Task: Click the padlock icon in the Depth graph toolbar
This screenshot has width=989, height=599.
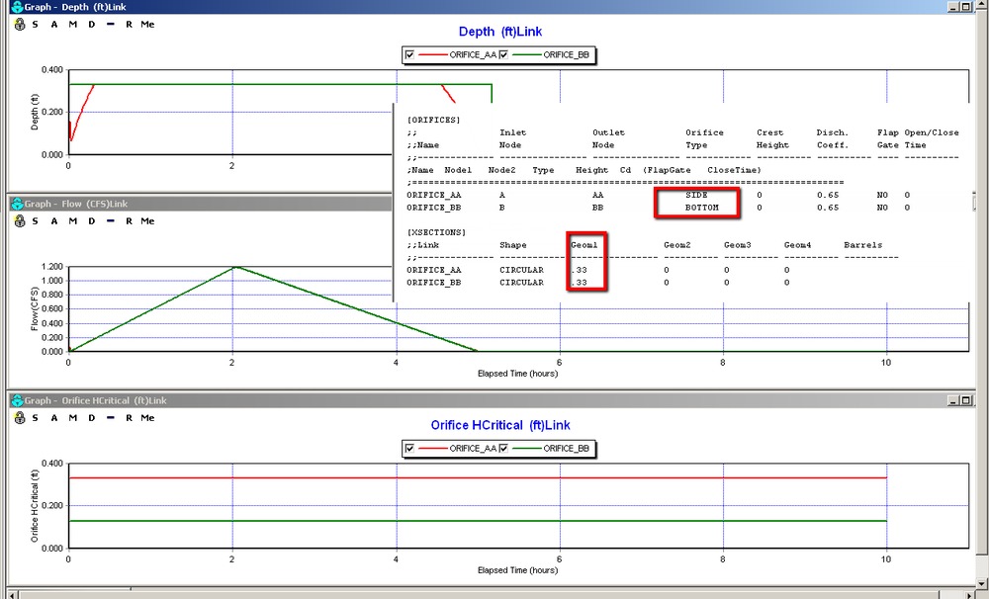Action: click(20, 25)
